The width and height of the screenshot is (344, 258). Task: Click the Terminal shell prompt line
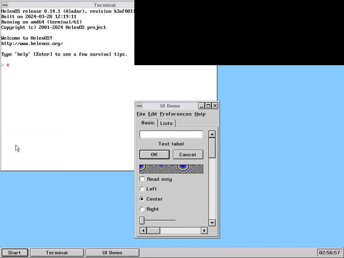point(5,65)
